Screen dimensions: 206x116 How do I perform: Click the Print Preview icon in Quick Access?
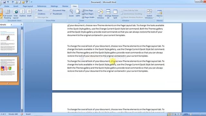16,2
